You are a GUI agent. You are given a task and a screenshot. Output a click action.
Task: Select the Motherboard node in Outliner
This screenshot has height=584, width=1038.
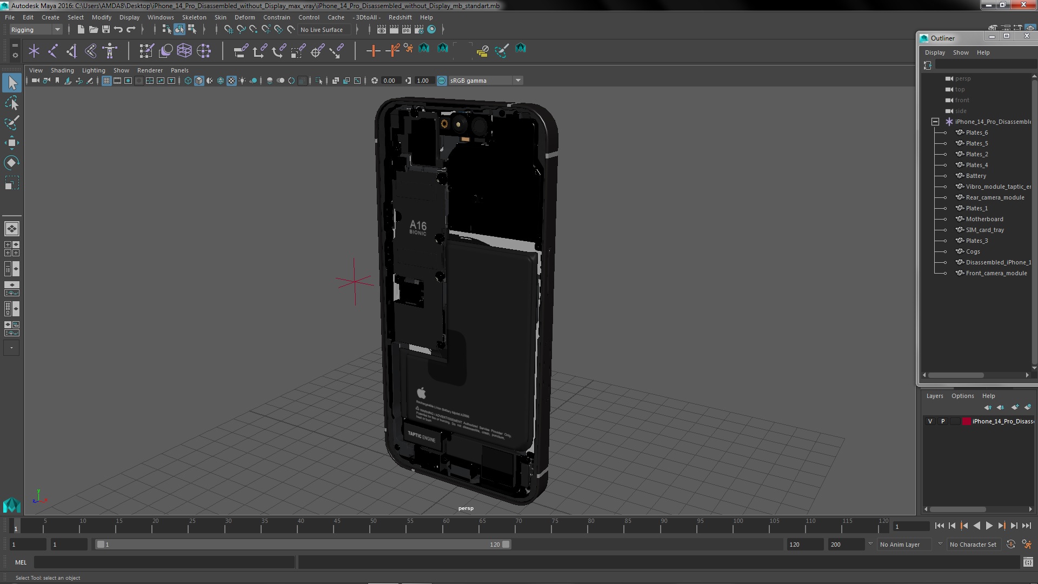coord(984,219)
